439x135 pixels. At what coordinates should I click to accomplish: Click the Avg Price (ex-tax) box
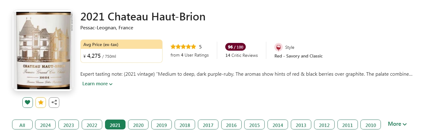121,51
